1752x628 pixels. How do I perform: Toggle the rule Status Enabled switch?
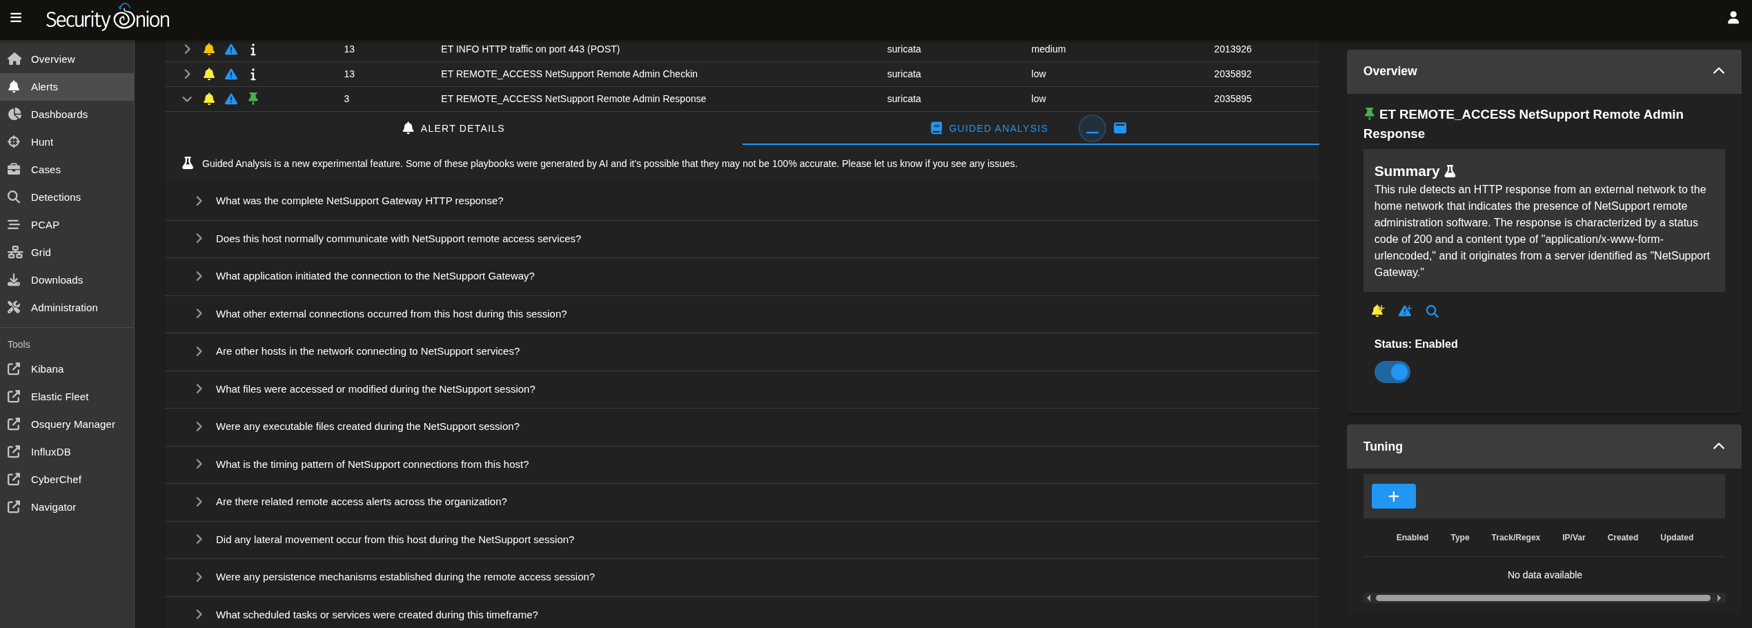1392,372
